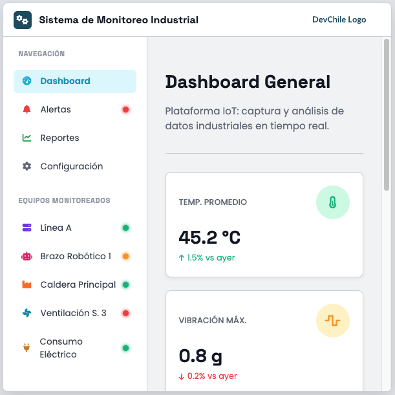The width and height of the screenshot is (395, 395).
Task: Click the thermometer icon on temperature card
Action: point(332,203)
